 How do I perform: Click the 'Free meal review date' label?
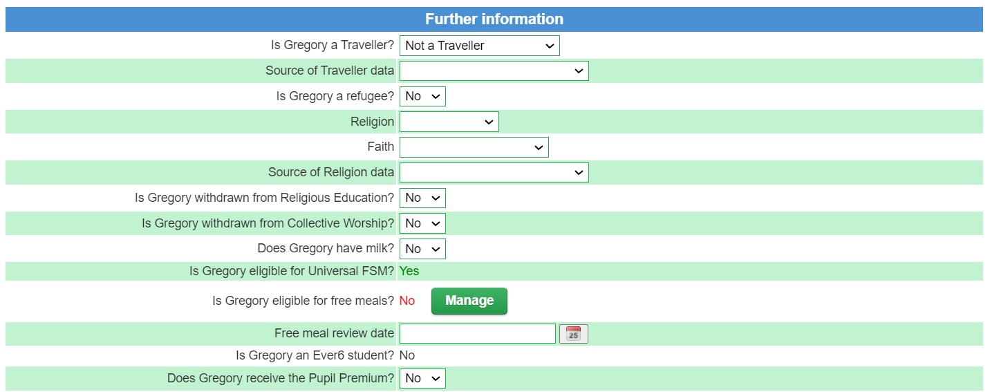click(334, 333)
